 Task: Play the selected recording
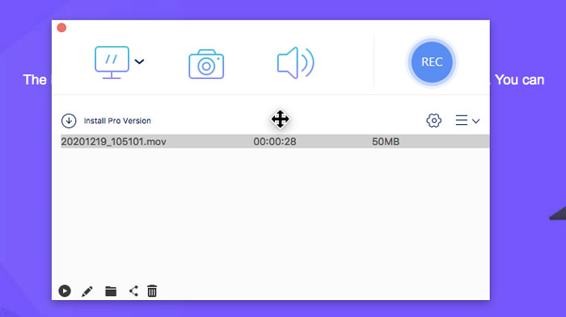[x=65, y=290]
